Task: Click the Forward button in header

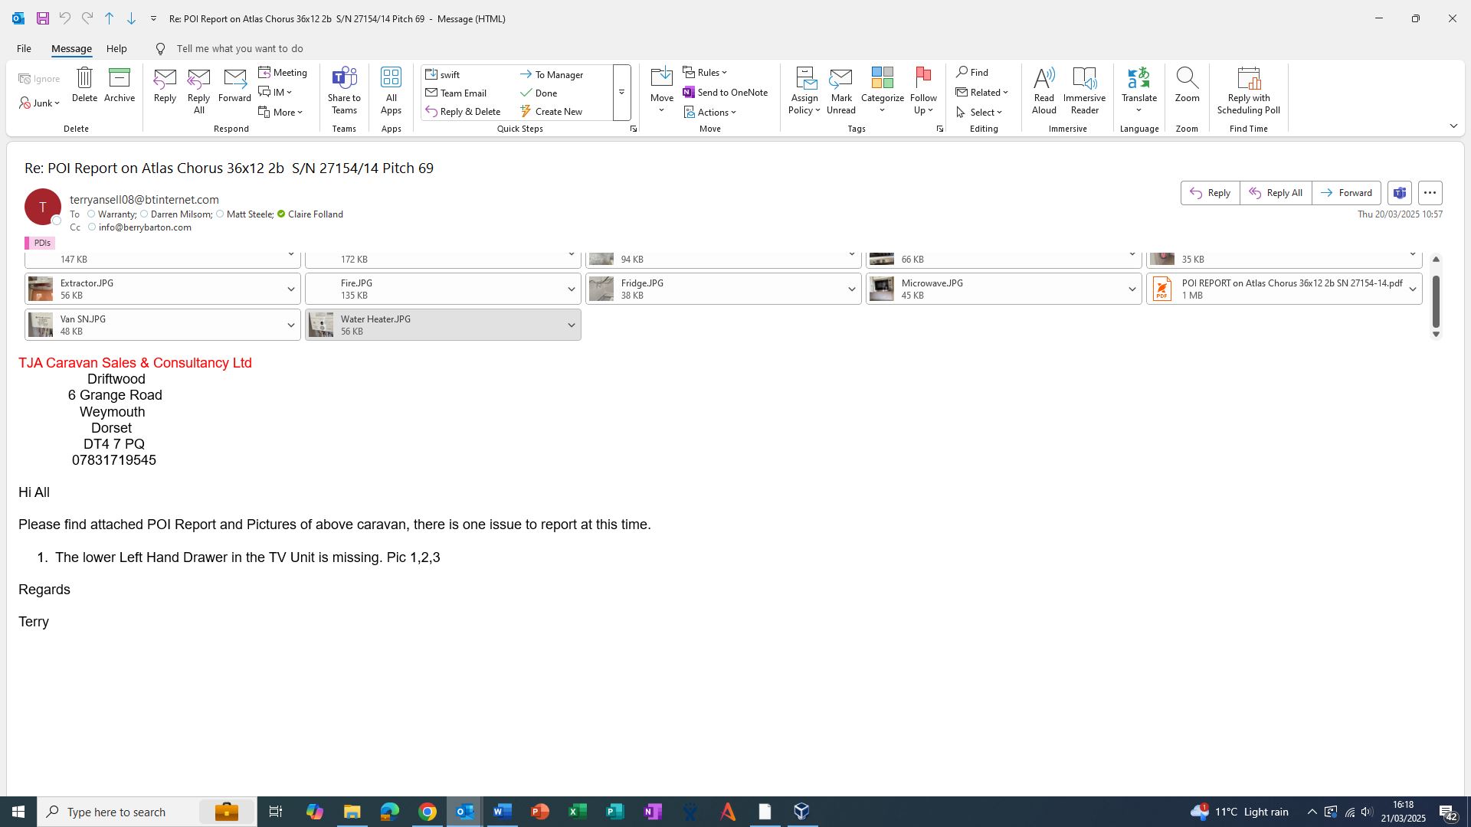Action: (x=1346, y=193)
